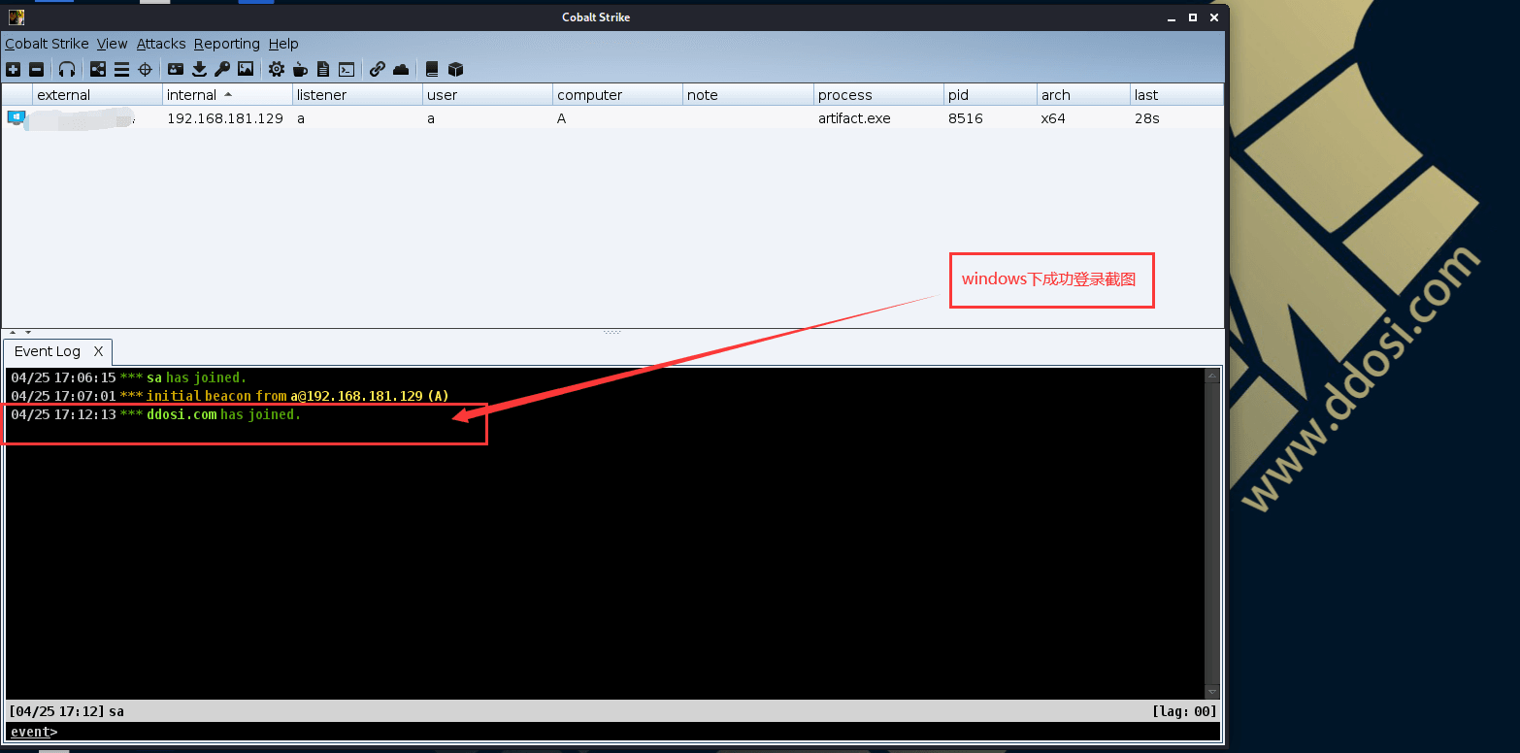Open the View menu

click(x=113, y=44)
